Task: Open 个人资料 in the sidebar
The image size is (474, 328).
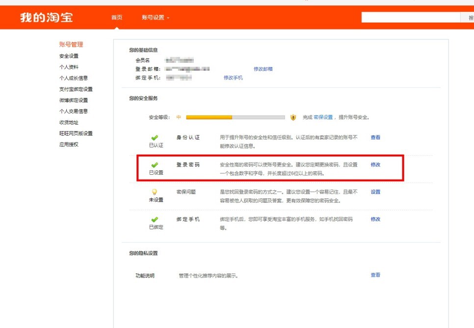Action: coord(69,67)
